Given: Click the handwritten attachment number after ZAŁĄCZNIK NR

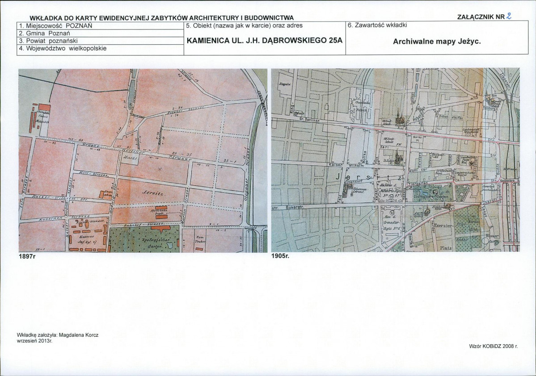Looking at the screenshot, I should tap(509, 16).
